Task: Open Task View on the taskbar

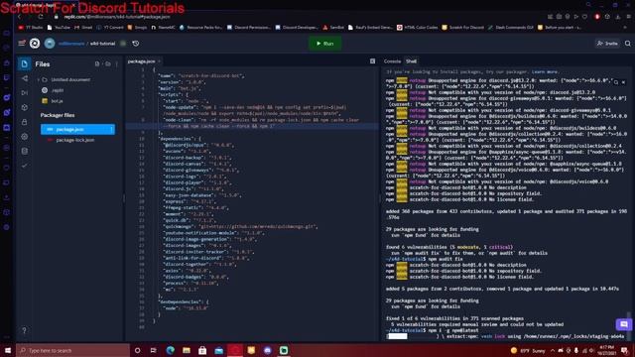Action: pyautogui.click(x=153, y=350)
